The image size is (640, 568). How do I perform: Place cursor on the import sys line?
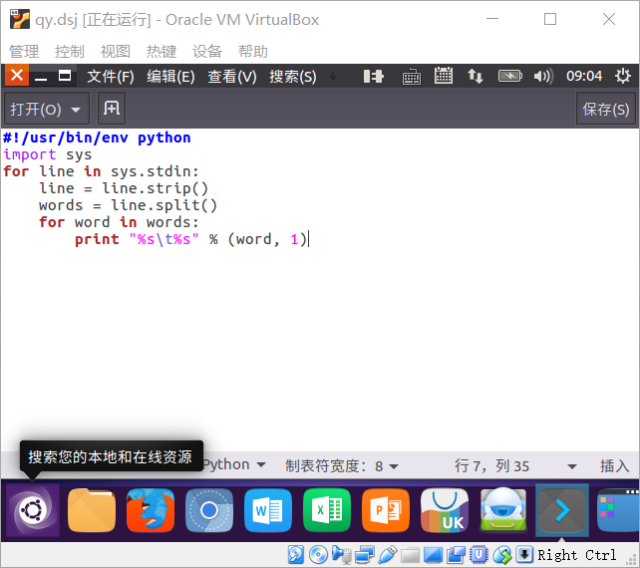(47, 154)
